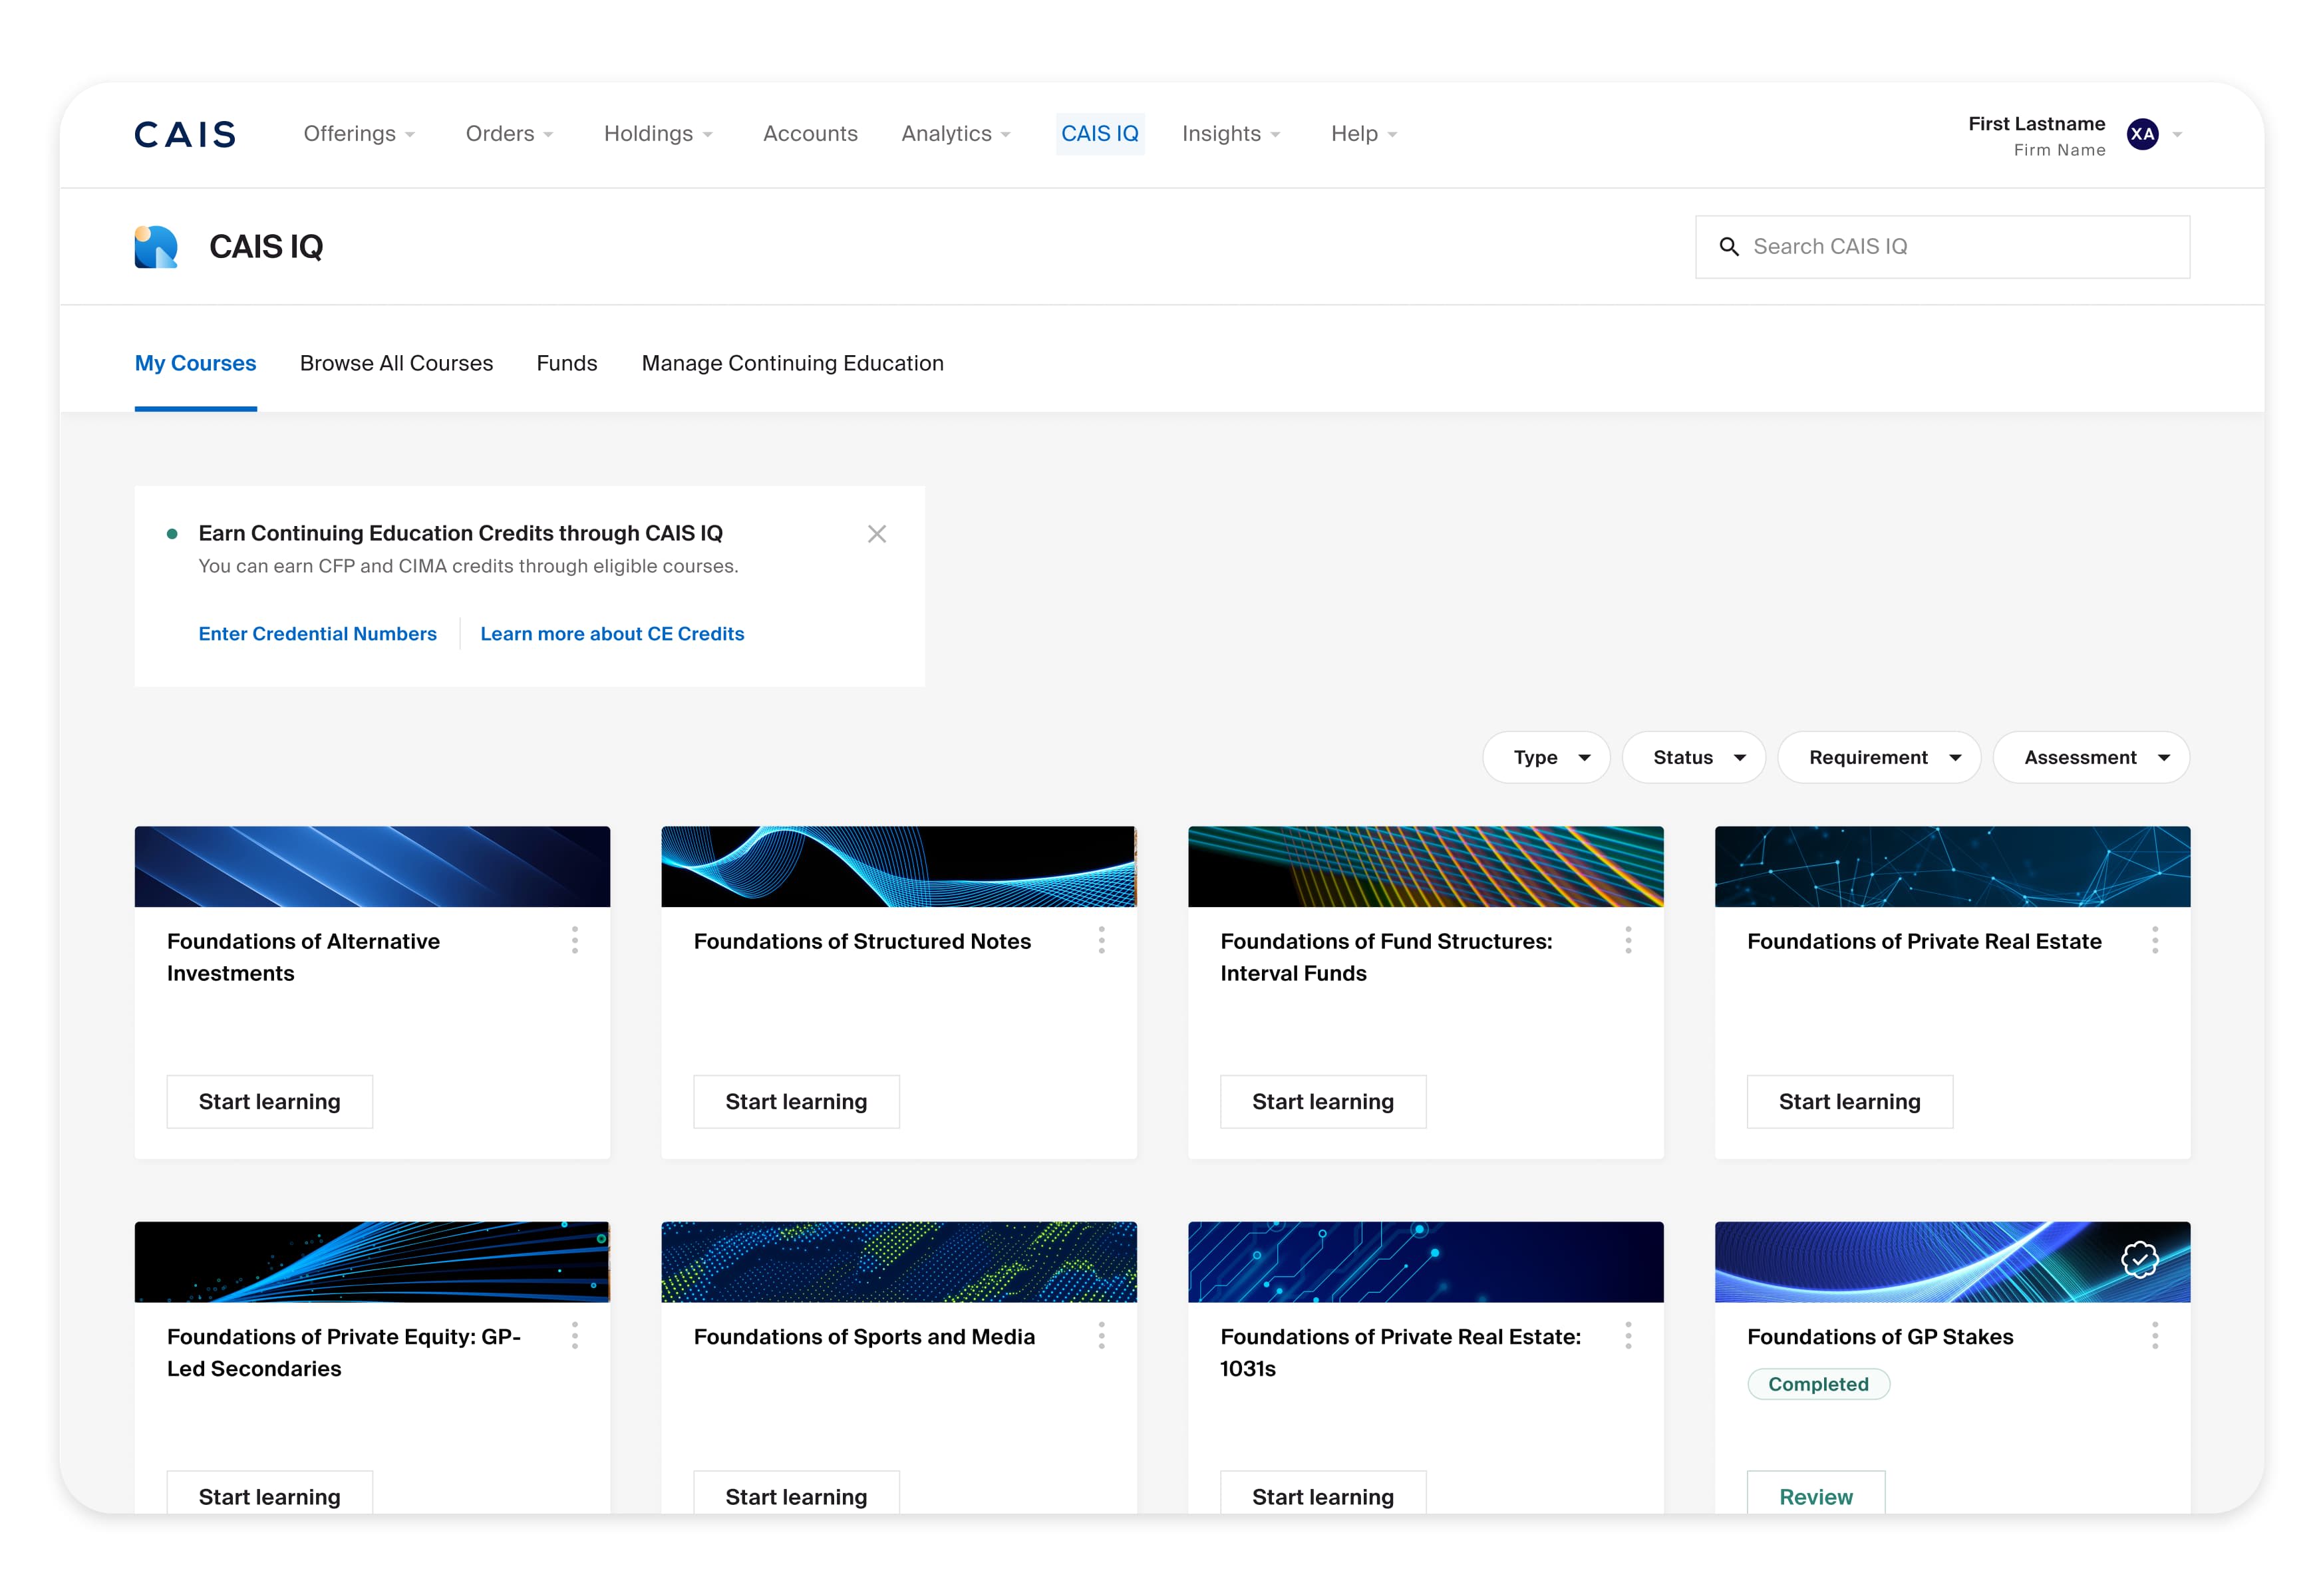
Task: Click Learn more about CE Credits link
Action: (611, 634)
